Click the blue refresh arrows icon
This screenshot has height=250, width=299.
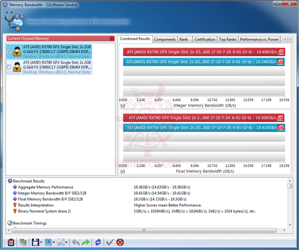[x=98, y=243]
